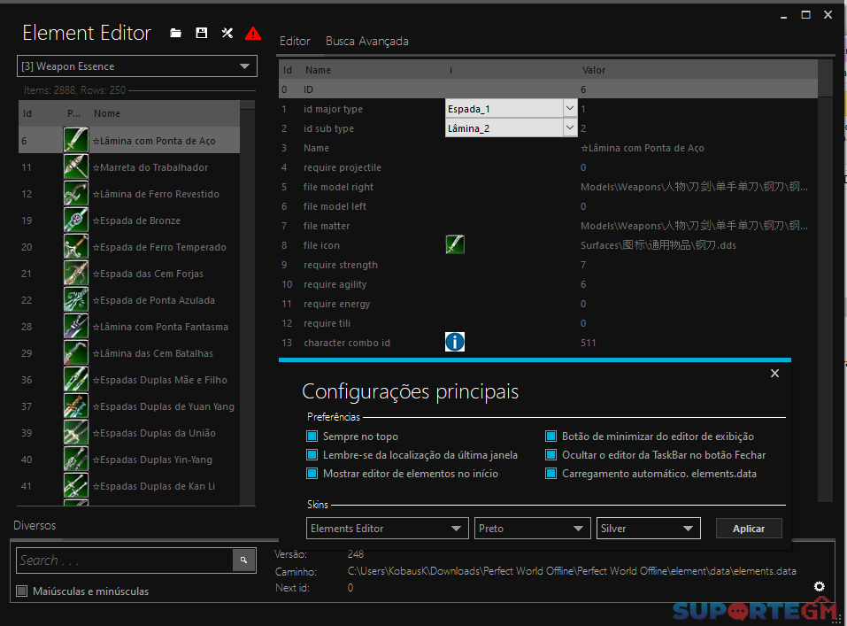Toggle Carregamento automático elements.data checkbox
The height and width of the screenshot is (626, 847).
(x=551, y=474)
